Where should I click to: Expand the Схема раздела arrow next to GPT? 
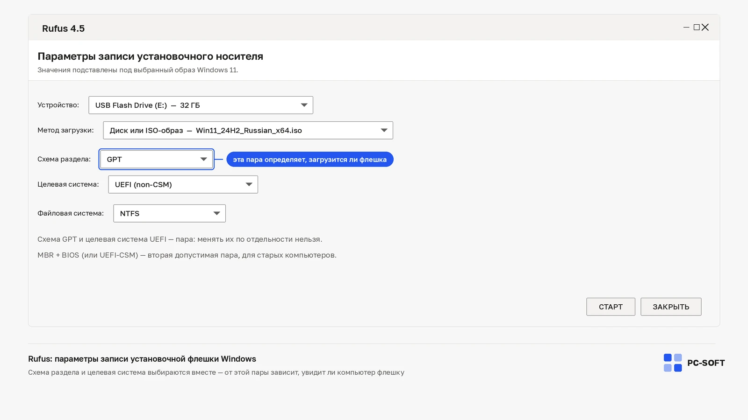pyautogui.click(x=203, y=159)
